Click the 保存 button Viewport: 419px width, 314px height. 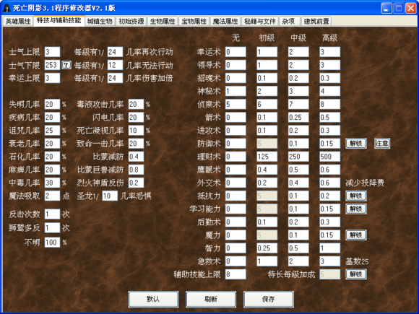coord(269,299)
